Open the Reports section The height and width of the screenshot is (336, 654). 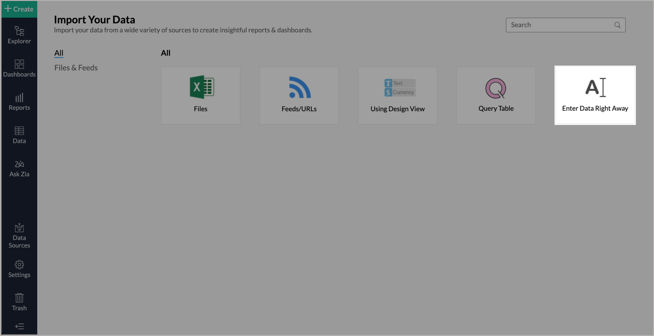[x=19, y=101]
